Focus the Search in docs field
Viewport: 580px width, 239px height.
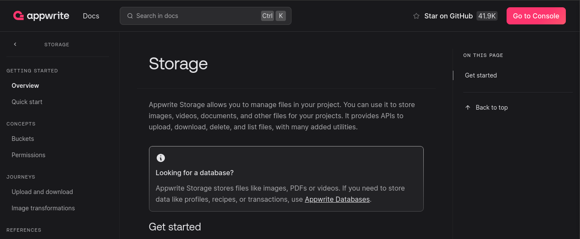(206, 16)
